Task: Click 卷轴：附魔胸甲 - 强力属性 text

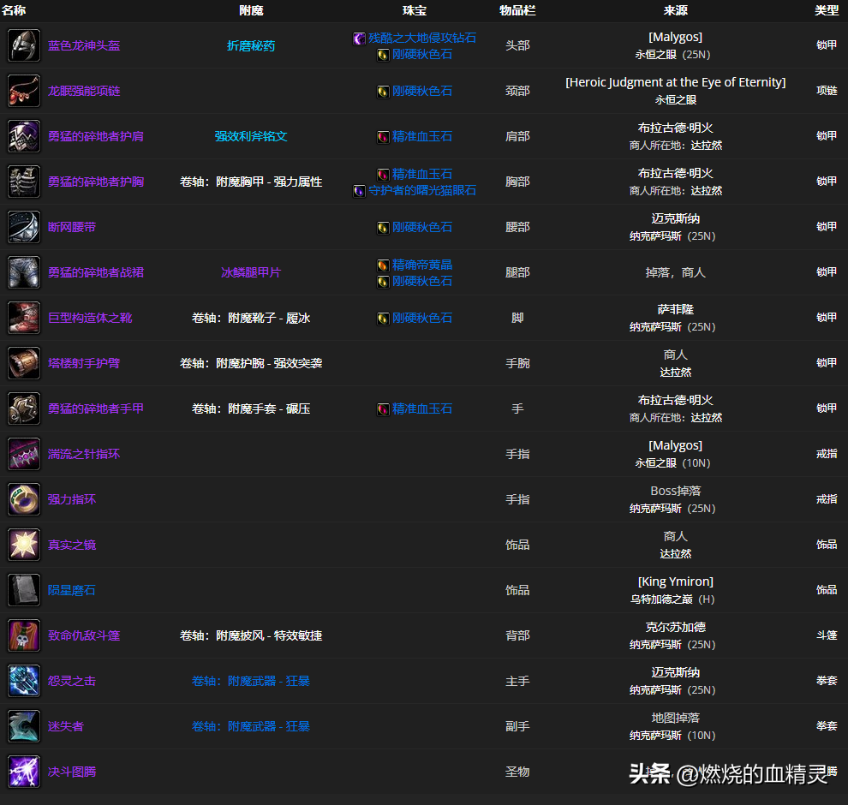Action: click(x=251, y=182)
